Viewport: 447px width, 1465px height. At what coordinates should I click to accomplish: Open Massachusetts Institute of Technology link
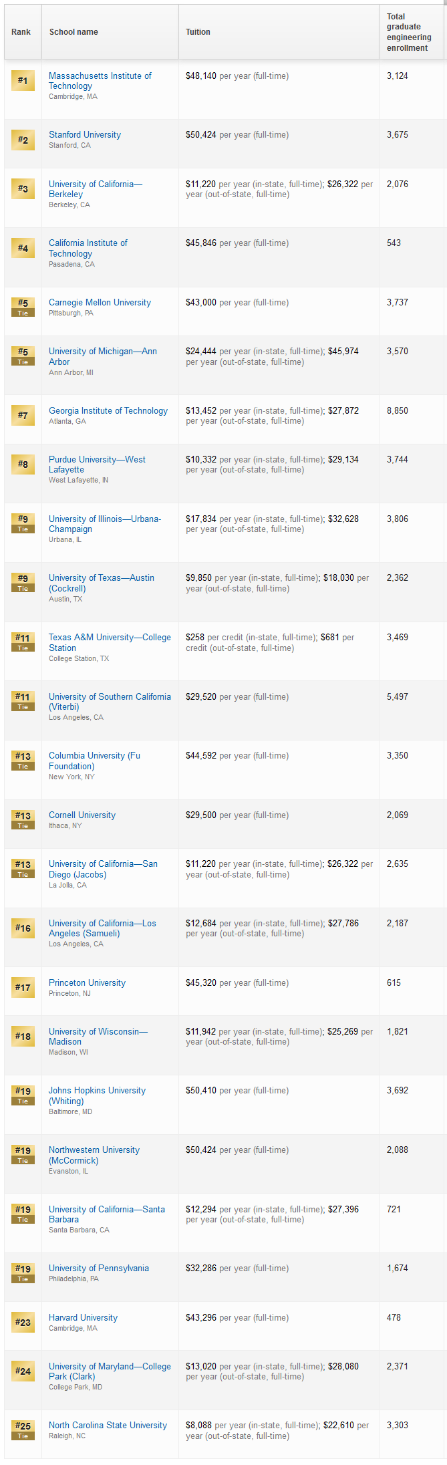click(x=100, y=81)
